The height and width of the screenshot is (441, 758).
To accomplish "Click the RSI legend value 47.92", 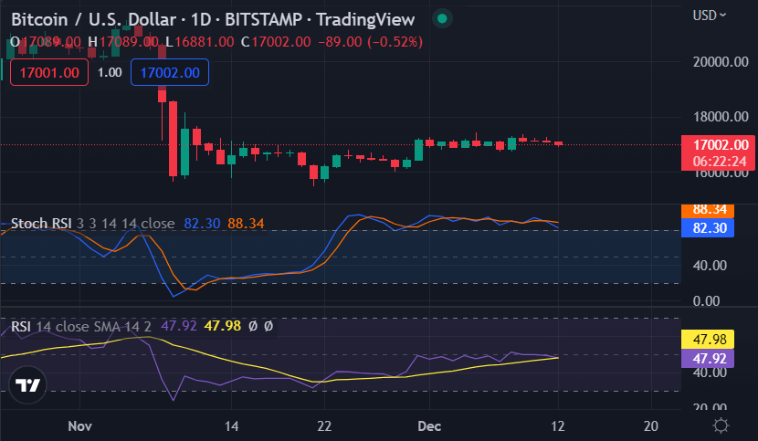I will point(179,326).
